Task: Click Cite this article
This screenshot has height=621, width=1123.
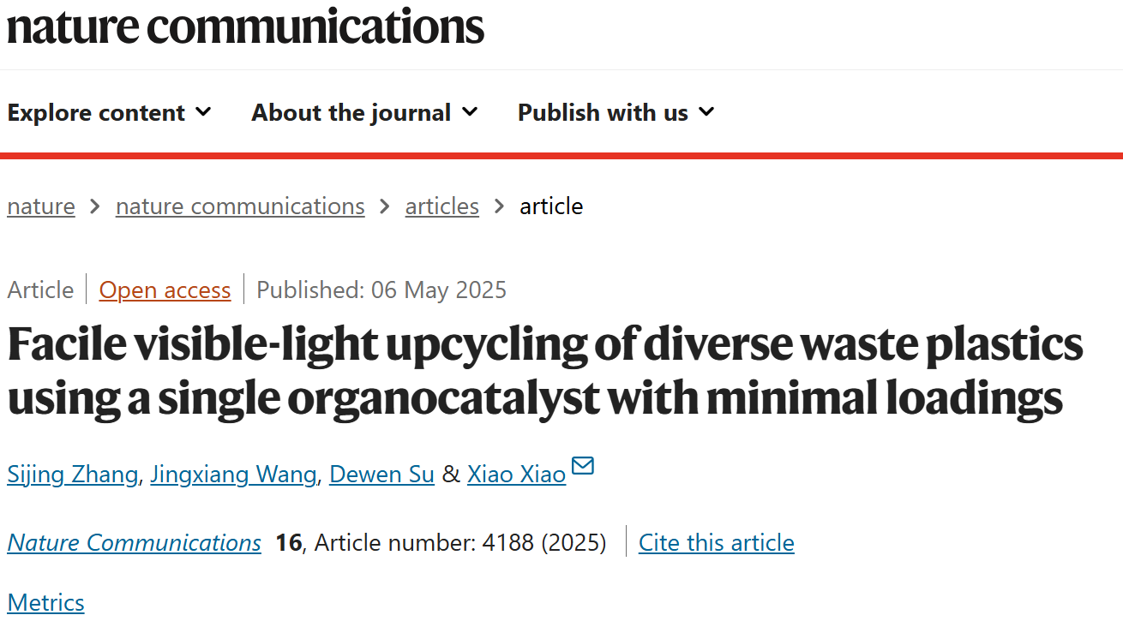Action: [x=717, y=543]
